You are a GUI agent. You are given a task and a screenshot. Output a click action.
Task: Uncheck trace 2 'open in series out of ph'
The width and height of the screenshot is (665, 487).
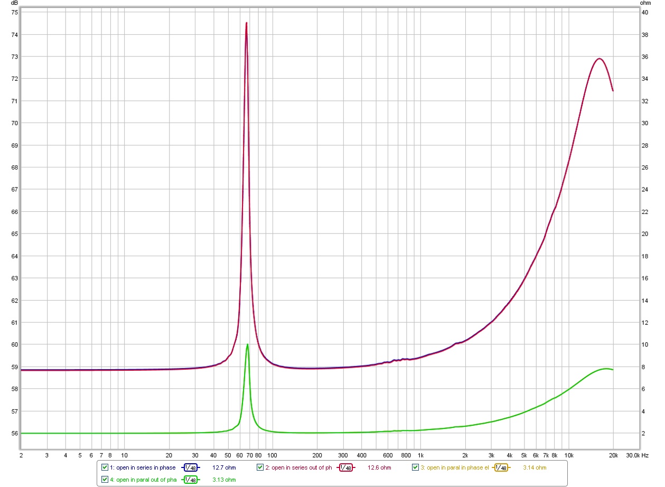tap(260, 467)
